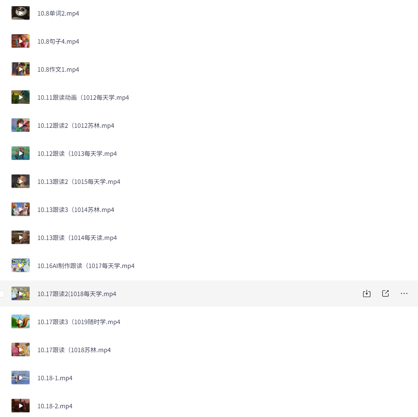Play thumbnail of 10.16AI制作跟读 video
The width and height of the screenshot is (418, 417).
(x=21, y=266)
